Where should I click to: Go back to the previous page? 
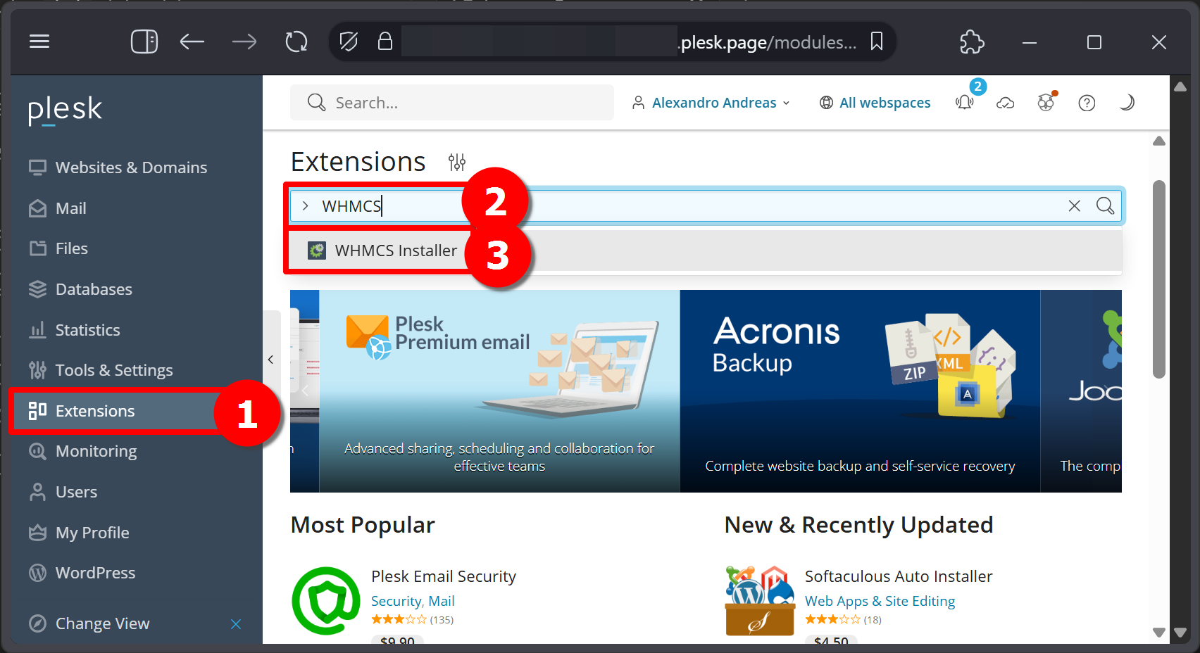tap(192, 42)
